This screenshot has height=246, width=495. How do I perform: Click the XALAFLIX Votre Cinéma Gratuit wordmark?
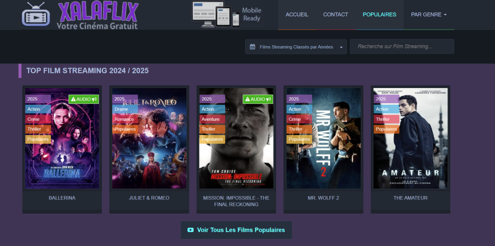pyautogui.click(x=98, y=16)
